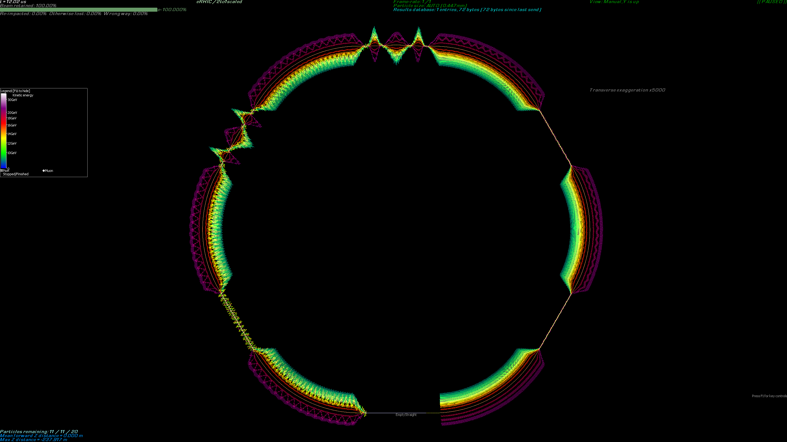This screenshot has height=442, width=787.
Task: Click the eRHIC / 2to1scaled title
Action: tap(219, 2)
